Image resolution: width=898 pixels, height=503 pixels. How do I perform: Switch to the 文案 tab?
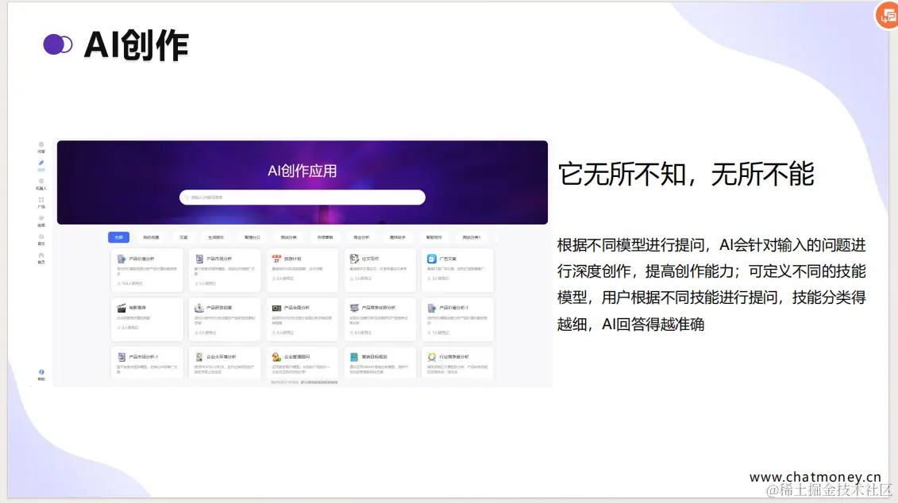tap(183, 237)
